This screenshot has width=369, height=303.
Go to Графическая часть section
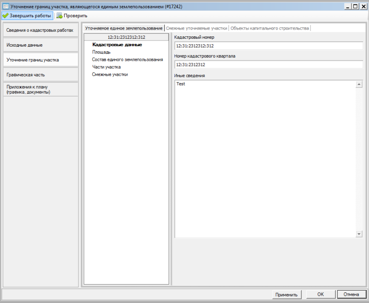pos(40,75)
